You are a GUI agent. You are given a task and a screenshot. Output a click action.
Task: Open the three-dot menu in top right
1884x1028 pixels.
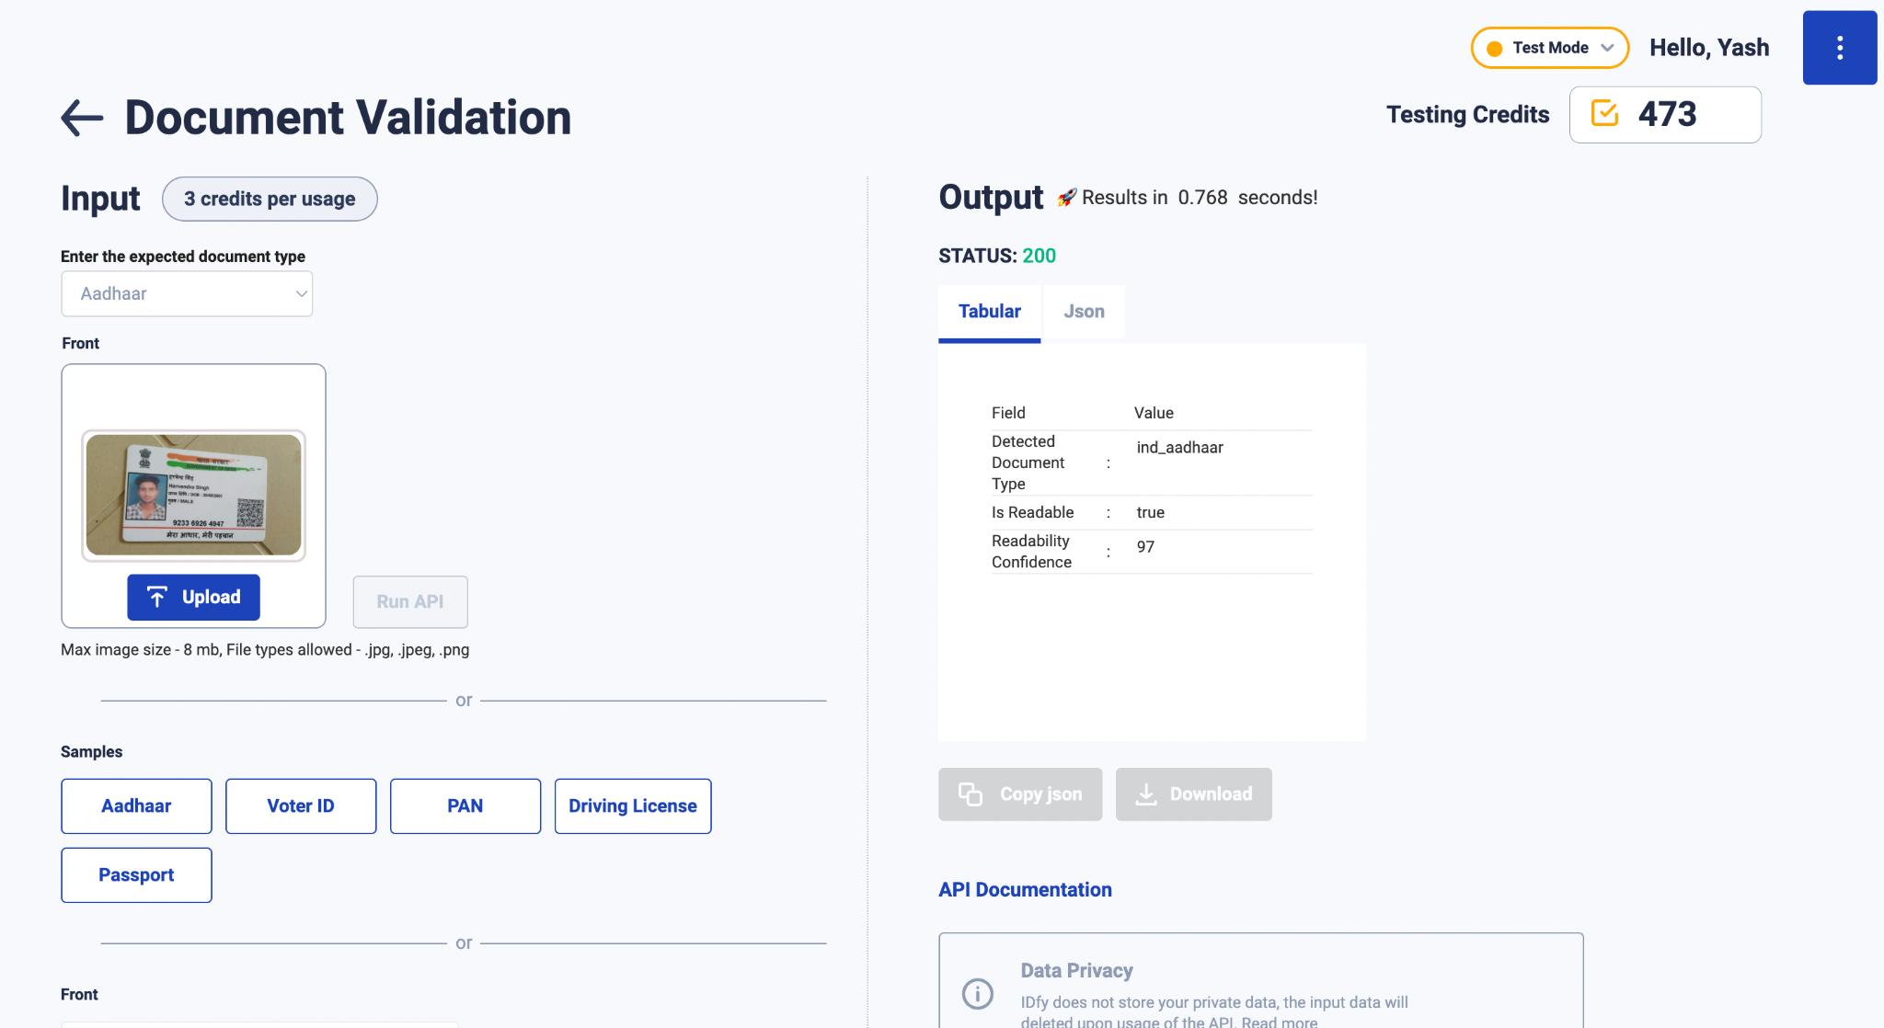pyautogui.click(x=1839, y=48)
